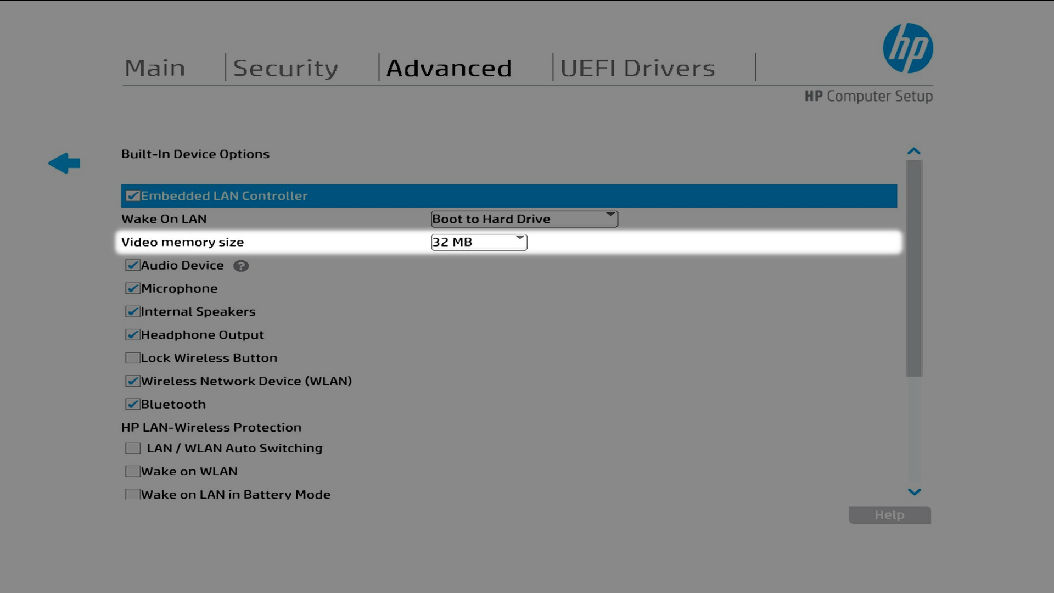Open the Wake On LAN dropdown
This screenshot has width=1054, height=593.
click(x=609, y=217)
